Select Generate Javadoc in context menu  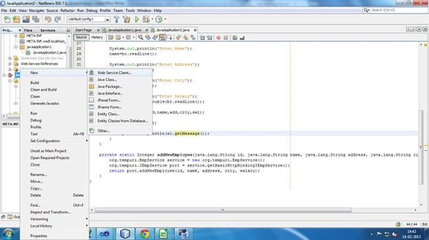tap(54, 103)
